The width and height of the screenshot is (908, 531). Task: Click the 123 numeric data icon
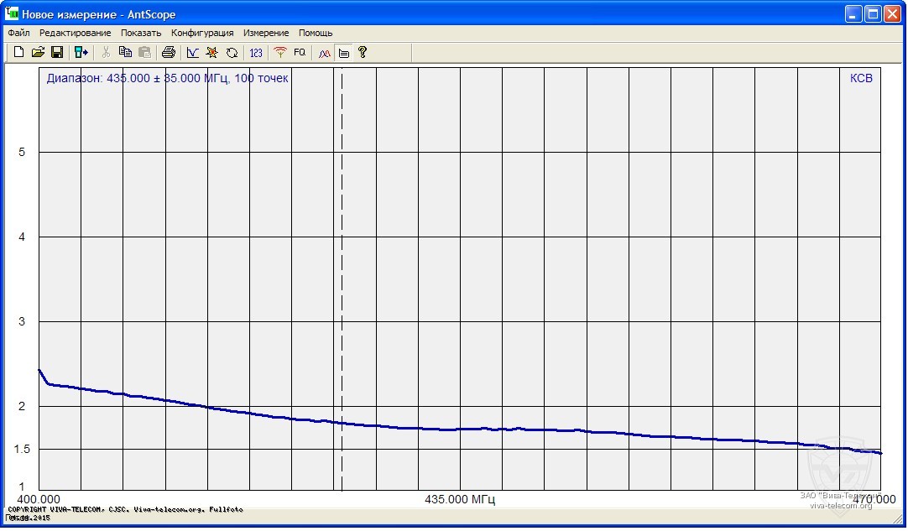[256, 53]
